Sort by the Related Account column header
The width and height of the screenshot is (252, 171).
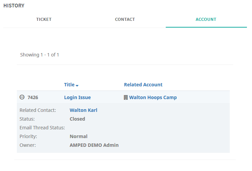(x=143, y=85)
